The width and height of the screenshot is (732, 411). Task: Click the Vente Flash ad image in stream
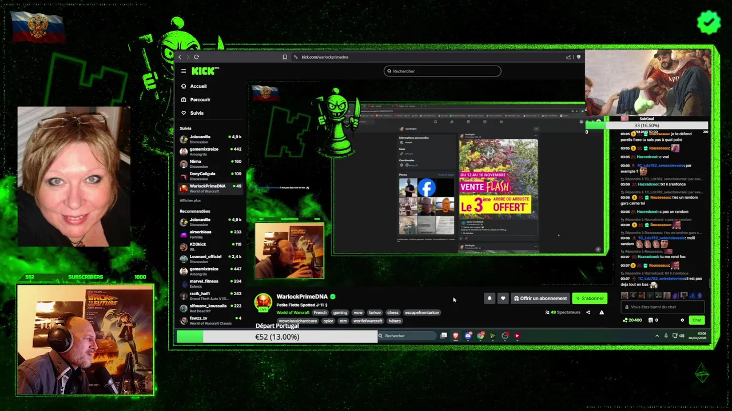coord(498,179)
